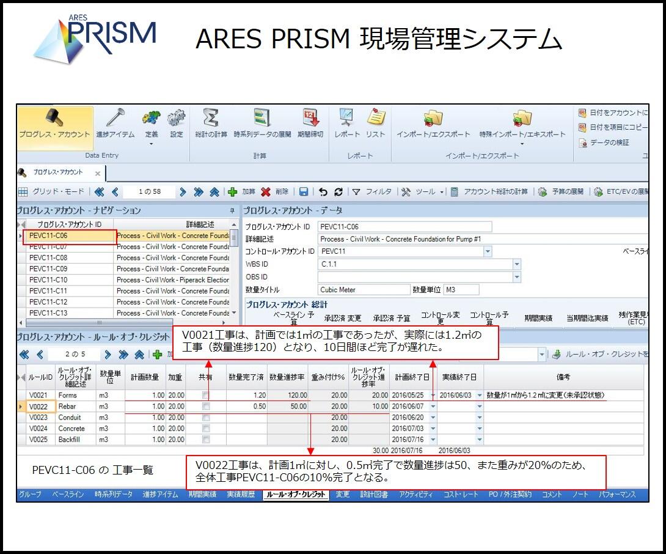Go to next rule-of-credit record
Screen dimensions: 666x554
108,354
